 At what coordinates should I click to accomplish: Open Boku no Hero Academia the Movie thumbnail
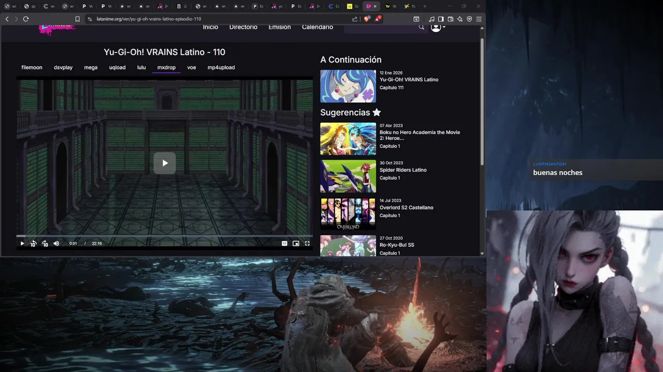click(x=348, y=139)
